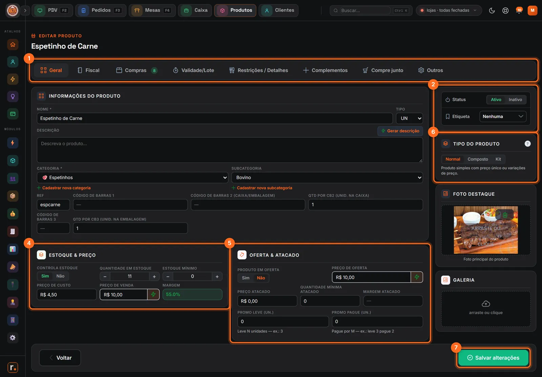Click Gerar descrição button

pos(400,131)
